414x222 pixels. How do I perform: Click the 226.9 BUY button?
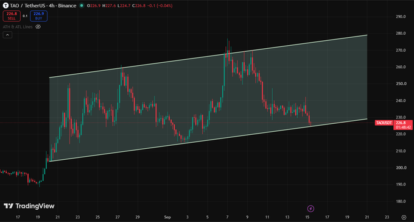tap(38, 16)
